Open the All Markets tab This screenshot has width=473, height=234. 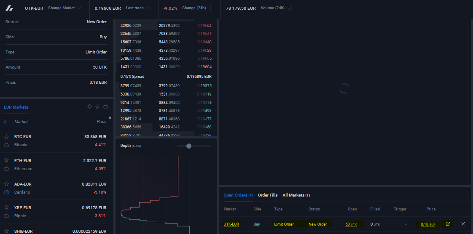coord(296,195)
